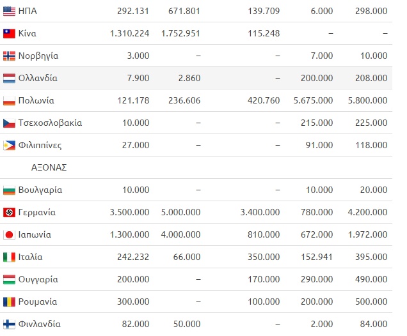Image resolution: width=407 pixels, height=336 pixels.
Task: Click the flag icon beside Κίνα
Action: (x=9, y=33)
